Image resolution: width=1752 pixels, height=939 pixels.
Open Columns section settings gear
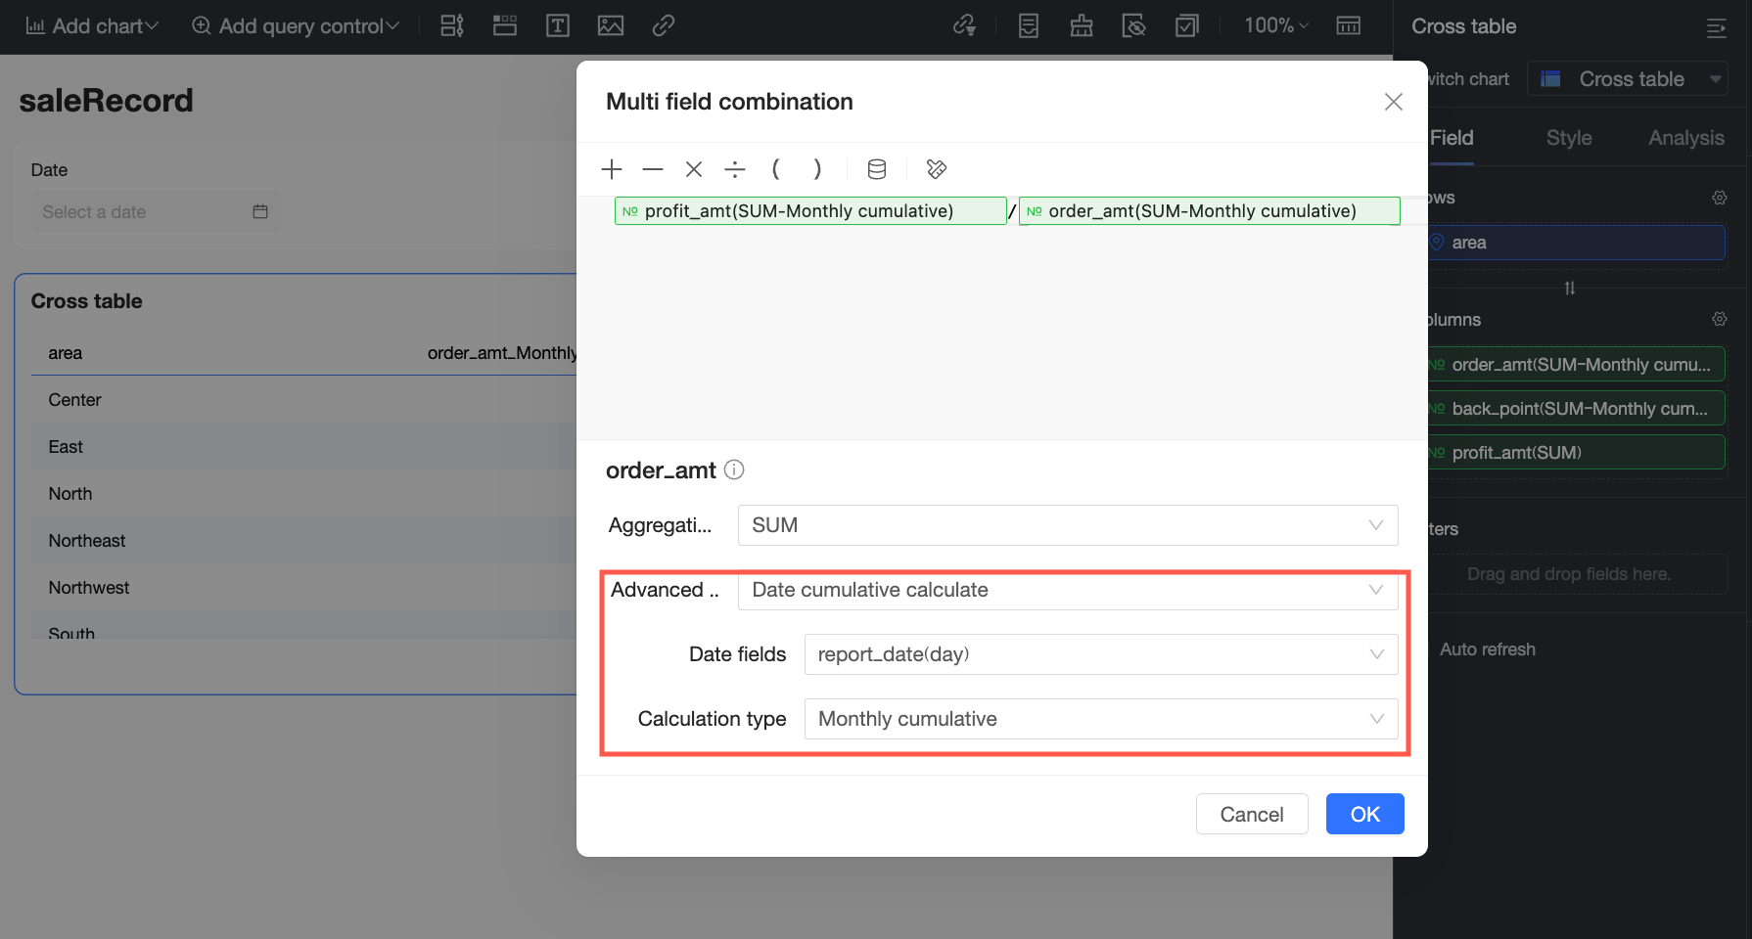pyautogui.click(x=1720, y=319)
